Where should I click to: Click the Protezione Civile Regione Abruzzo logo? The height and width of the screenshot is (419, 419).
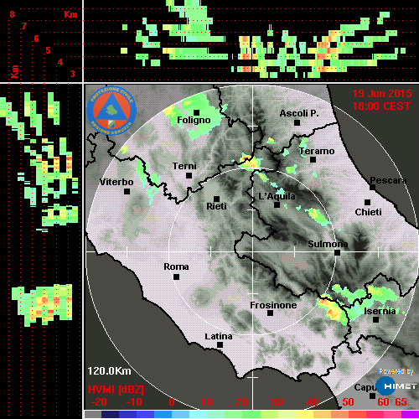pos(111,111)
